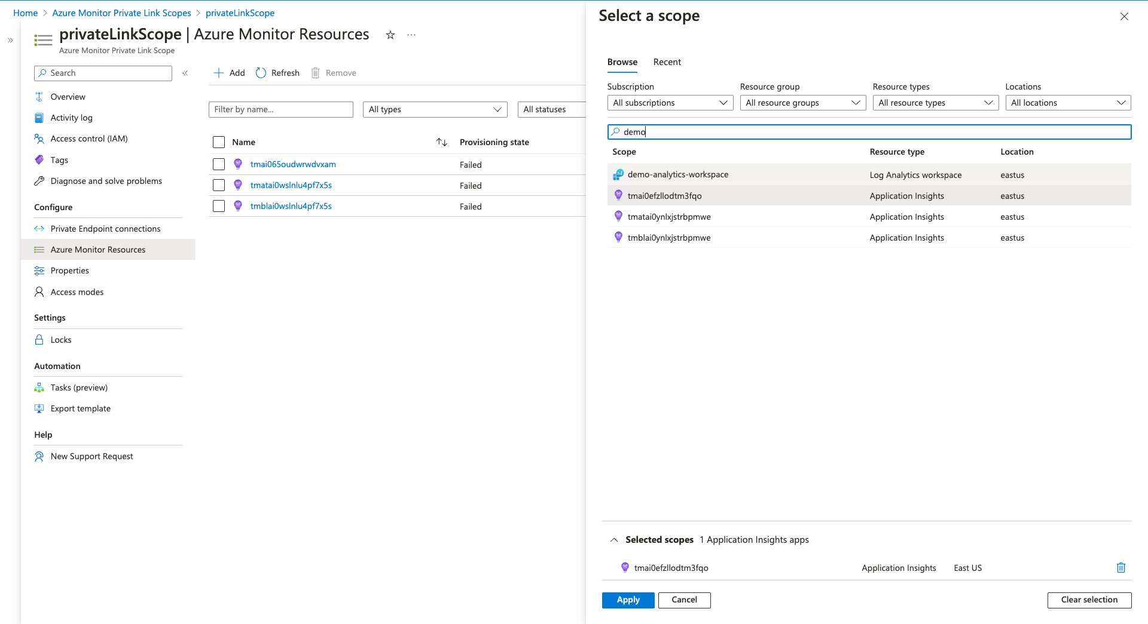Switch to the Recent tab
Image resolution: width=1148 pixels, height=624 pixels.
[667, 62]
